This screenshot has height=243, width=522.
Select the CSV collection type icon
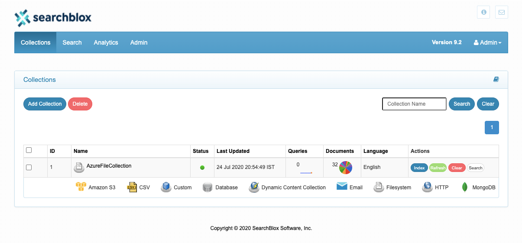coord(132,187)
